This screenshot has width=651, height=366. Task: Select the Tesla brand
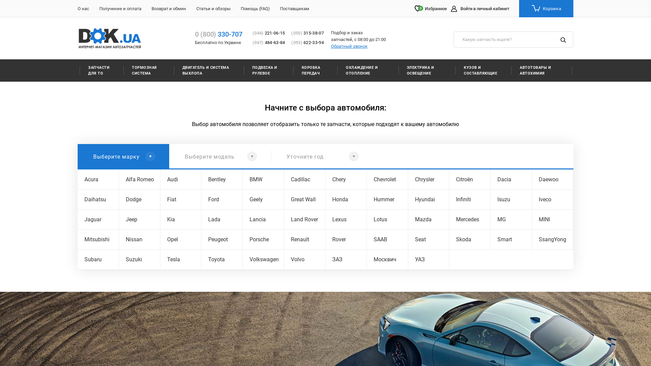click(x=181, y=259)
